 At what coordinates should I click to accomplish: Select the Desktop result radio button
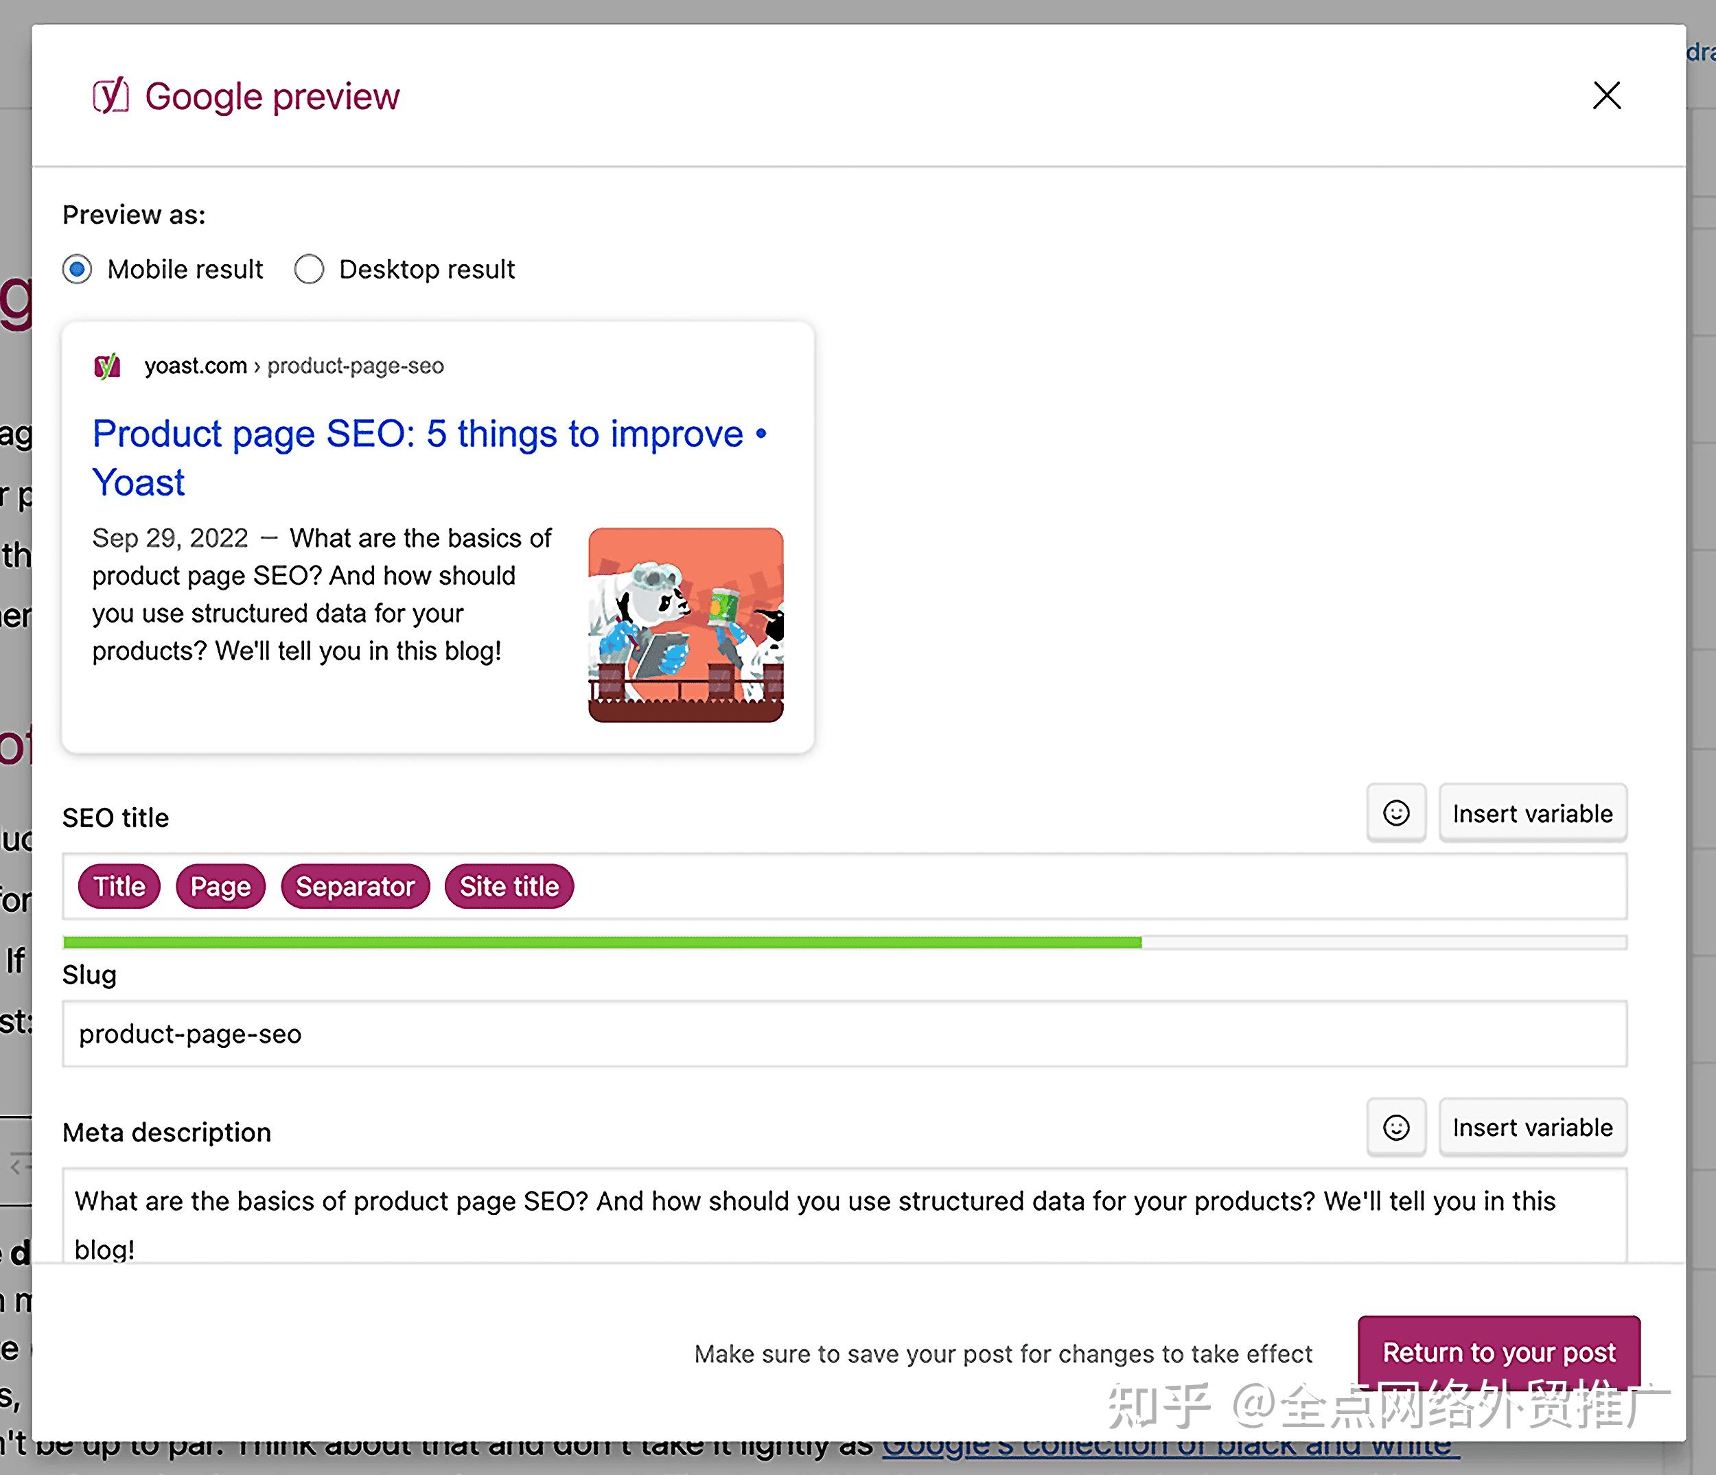coord(309,269)
